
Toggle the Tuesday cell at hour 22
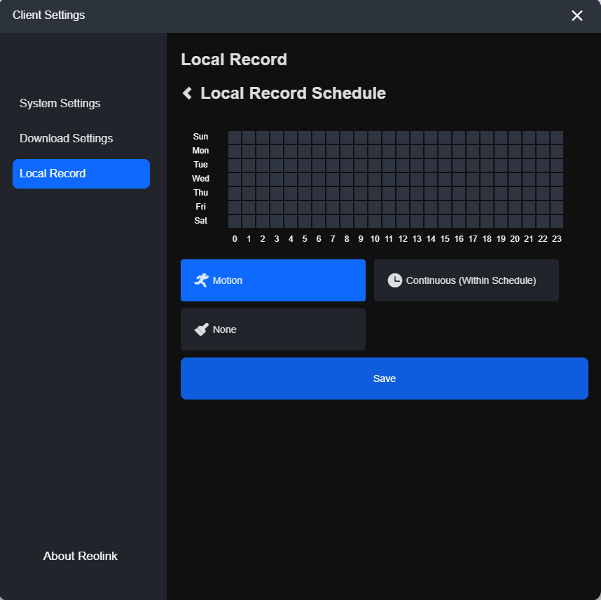click(x=543, y=165)
